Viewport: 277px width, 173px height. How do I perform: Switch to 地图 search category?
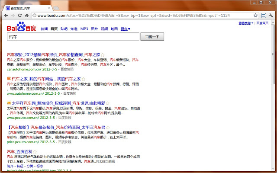coord(114,29)
